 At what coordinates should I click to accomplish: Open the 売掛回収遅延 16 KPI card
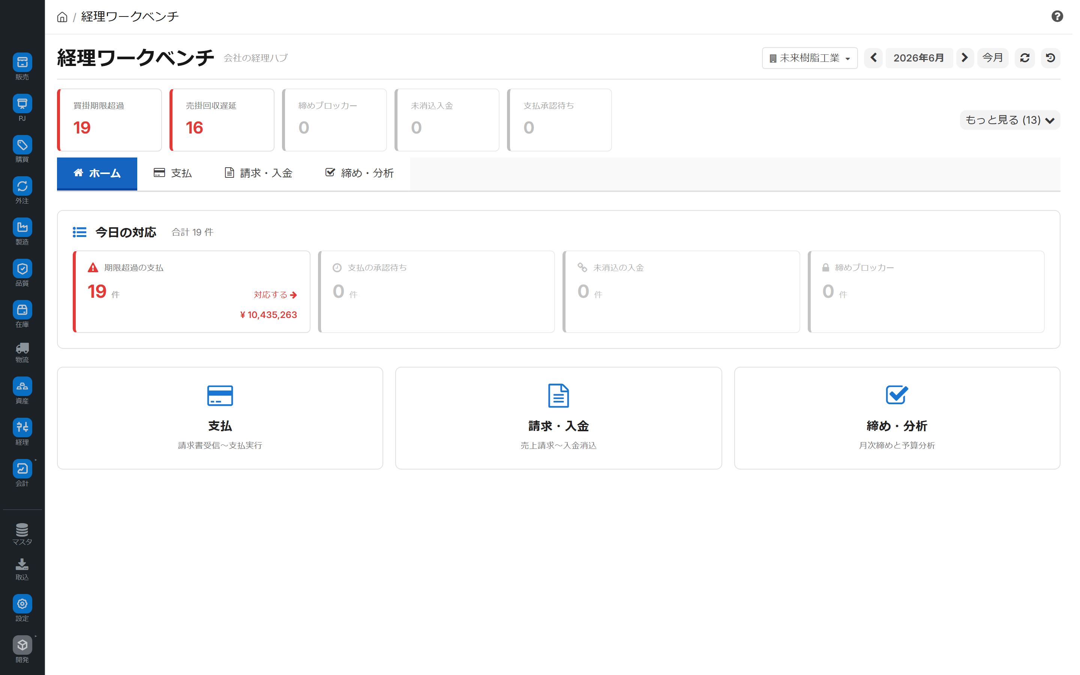click(x=222, y=120)
